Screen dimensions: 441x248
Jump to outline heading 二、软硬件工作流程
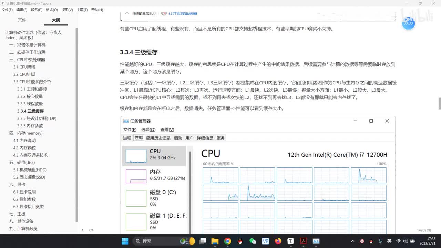[x=27, y=52]
